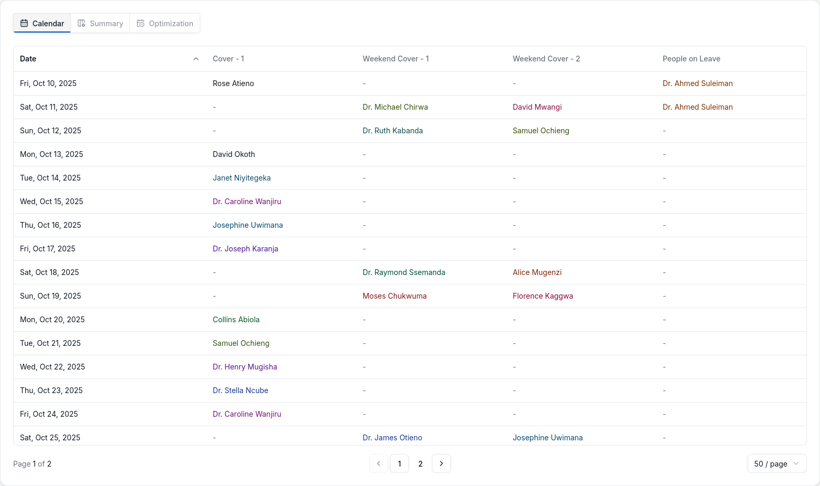This screenshot has width=820, height=486.
Task: Open the 50 / page size dropdown
Action: pyautogui.click(x=776, y=463)
